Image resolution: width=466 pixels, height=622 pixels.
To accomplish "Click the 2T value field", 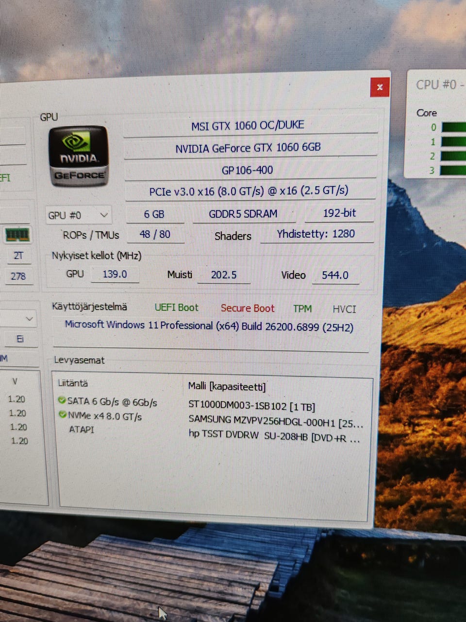I will 18,256.
